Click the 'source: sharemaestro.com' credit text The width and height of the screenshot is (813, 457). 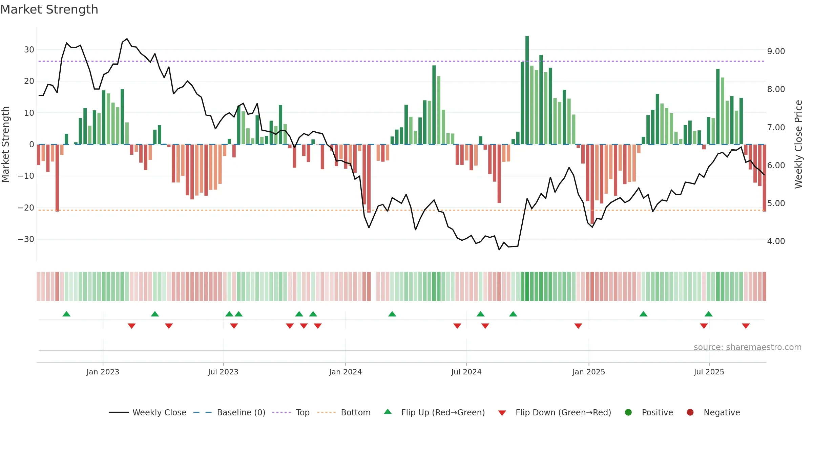pos(748,347)
